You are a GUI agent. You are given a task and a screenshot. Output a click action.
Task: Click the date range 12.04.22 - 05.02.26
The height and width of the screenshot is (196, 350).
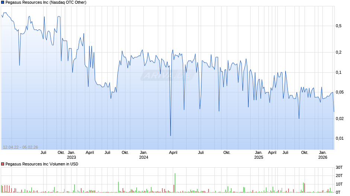pyautogui.click(x=20, y=147)
